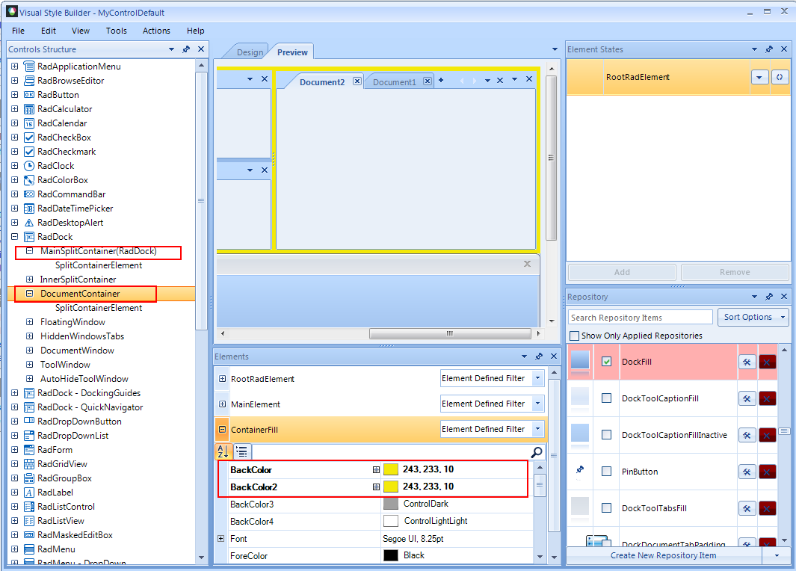Select SplitContainerElement under MainSplitContainer
The width and height of the screenshot is (796, 571).
click(99, 265)
